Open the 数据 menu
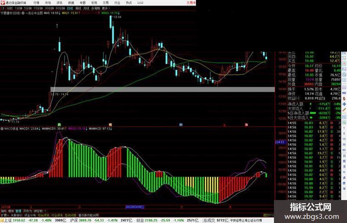This screenshot has height=223, width=347. [71, 3]
